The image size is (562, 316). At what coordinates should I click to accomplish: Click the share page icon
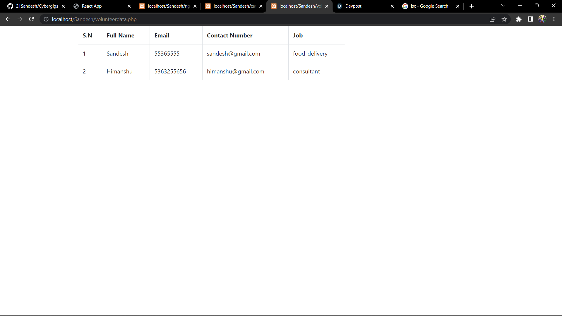492,19
